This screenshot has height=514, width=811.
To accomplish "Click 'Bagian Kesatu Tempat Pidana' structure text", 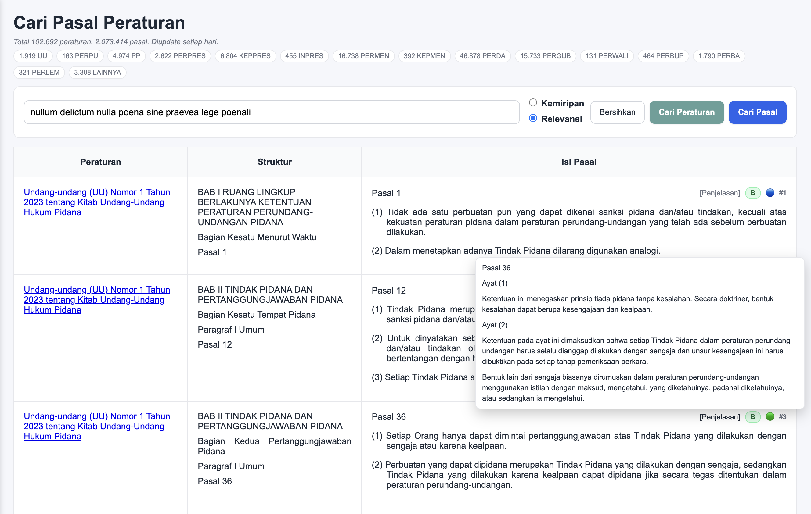I will [257, 315].
